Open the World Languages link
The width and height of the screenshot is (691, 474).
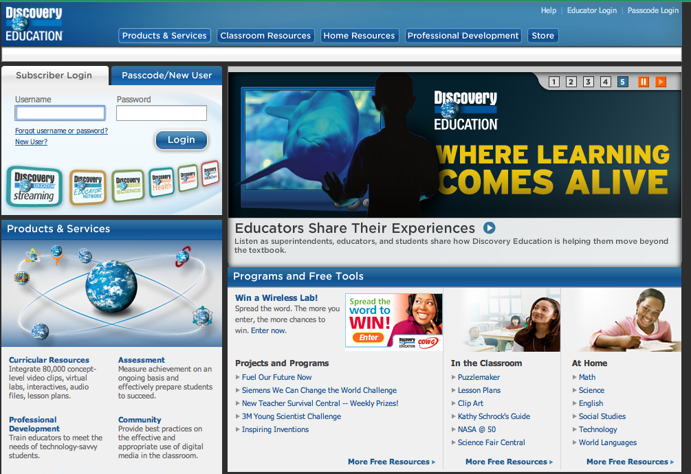[608, 442]
